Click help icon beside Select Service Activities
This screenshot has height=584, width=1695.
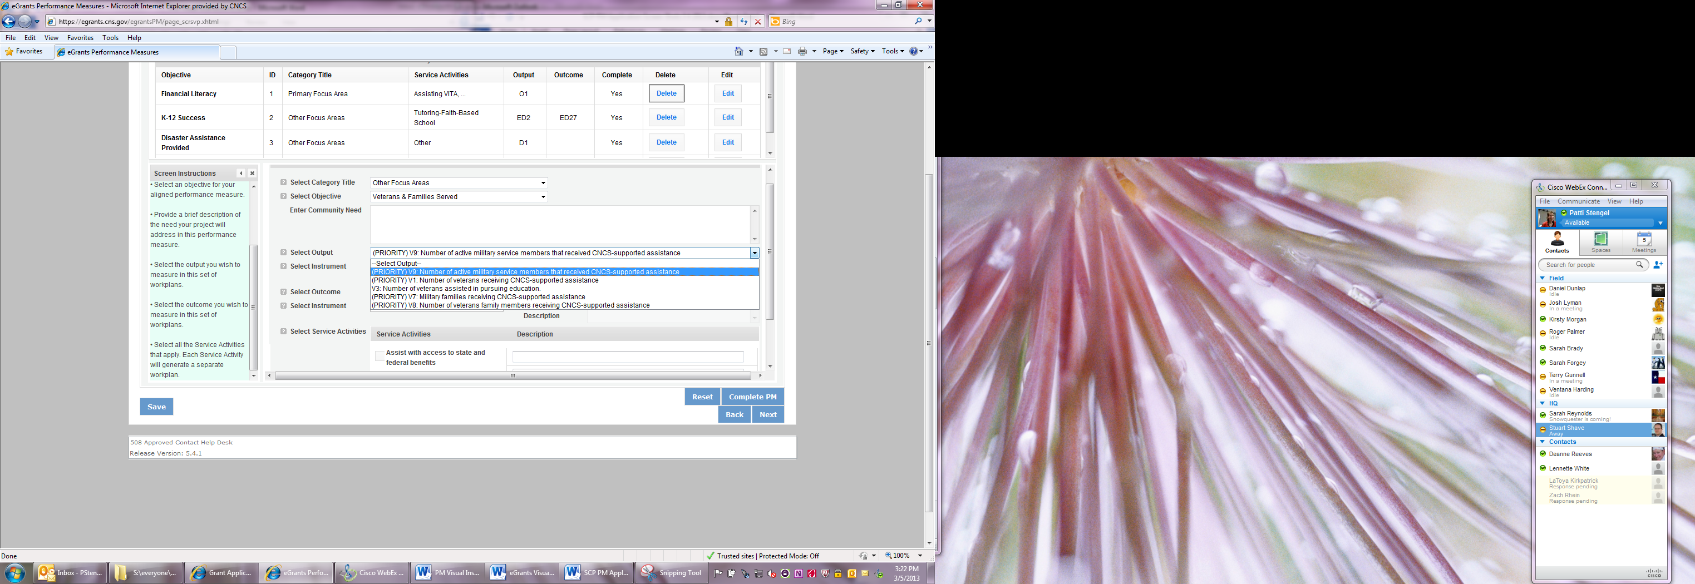[284, 331]
